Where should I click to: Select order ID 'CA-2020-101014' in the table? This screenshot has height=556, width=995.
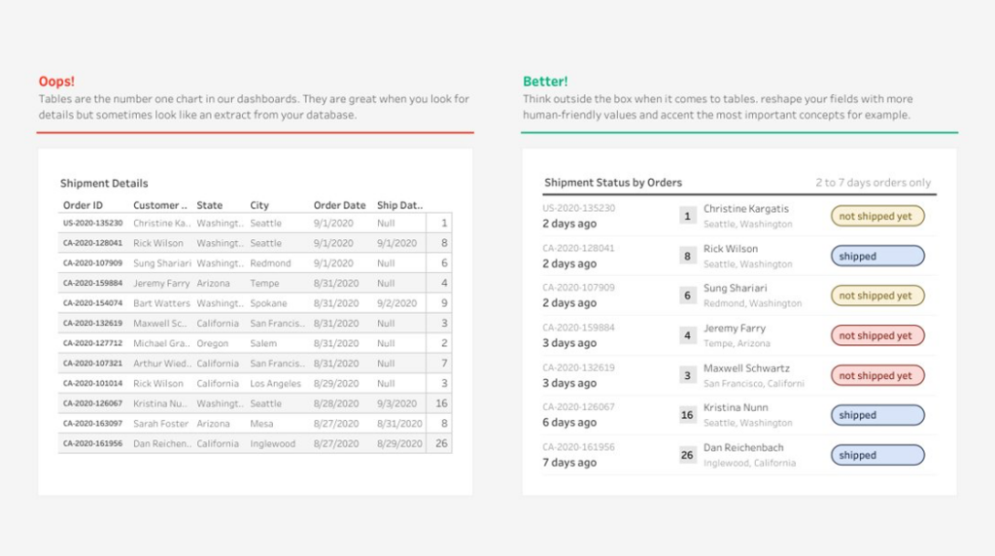coord(92,383)
